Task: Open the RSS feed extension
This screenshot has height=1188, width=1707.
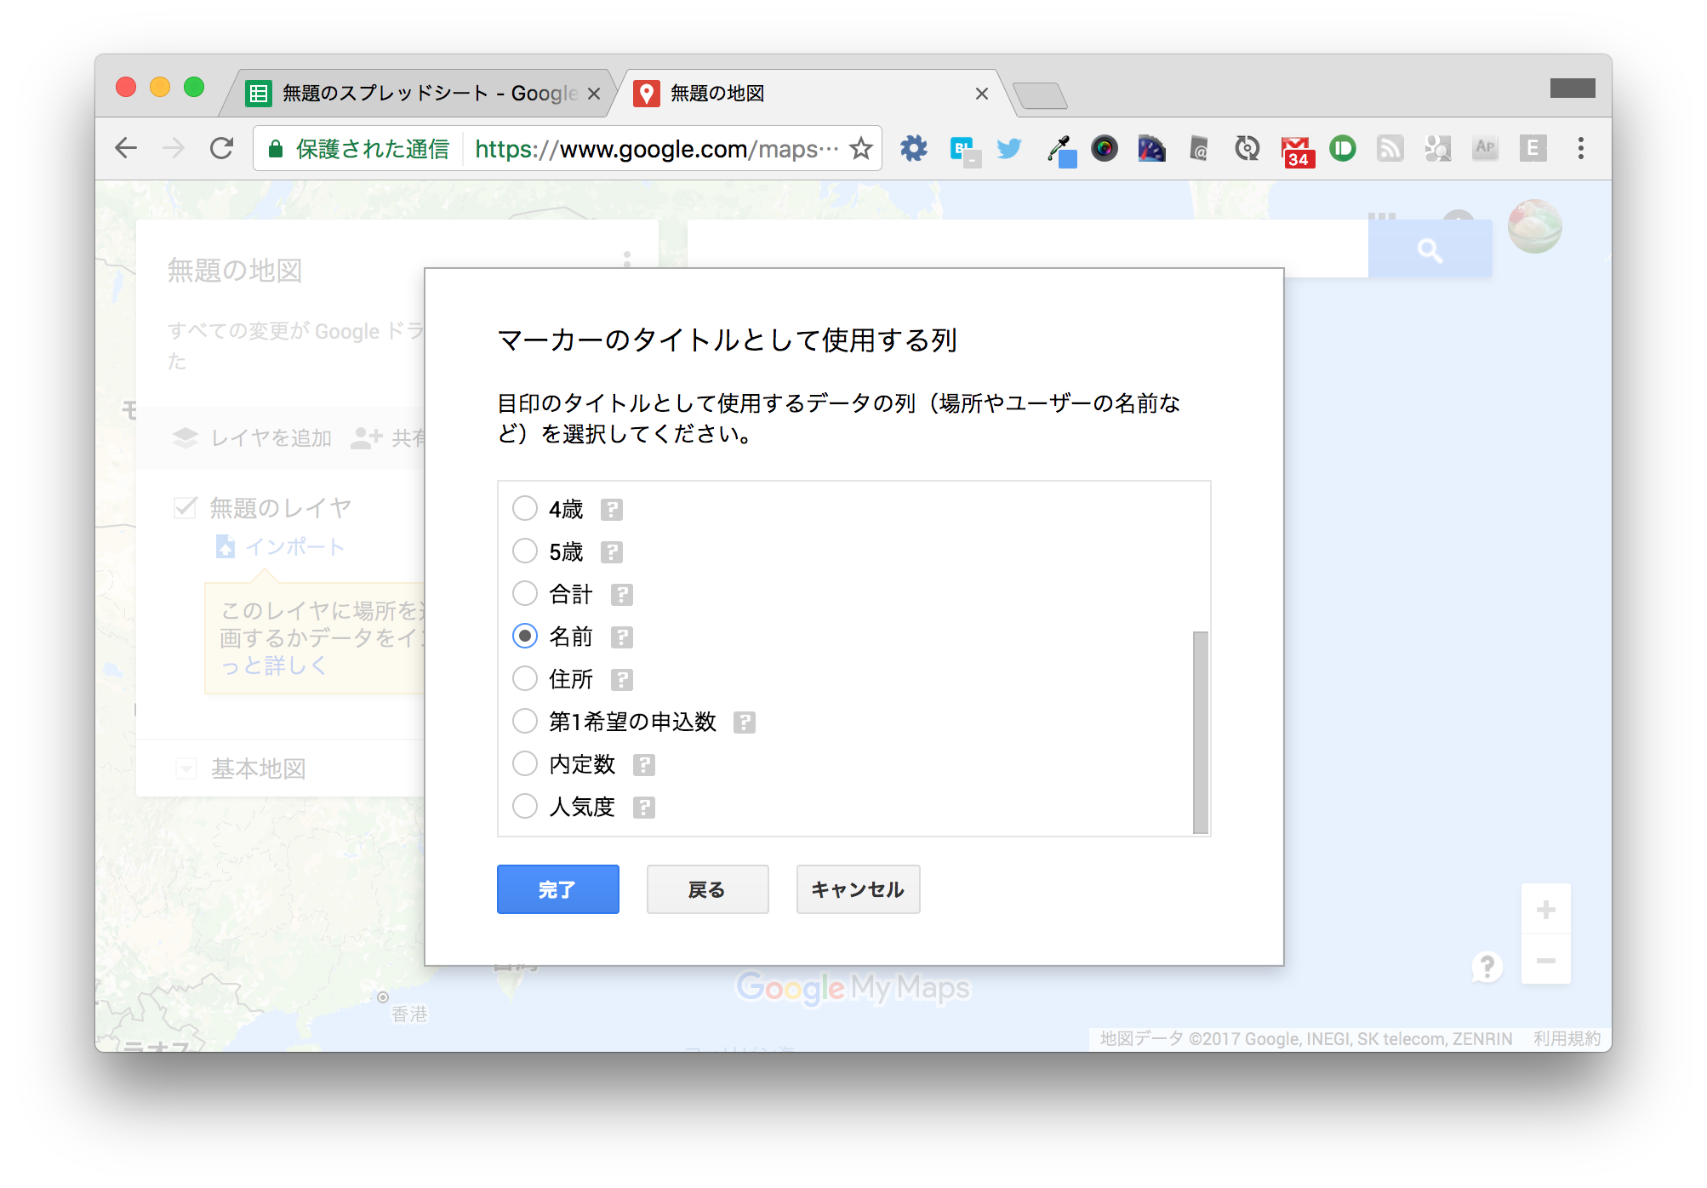Action: pyautogui.click(x=1390, y=149)
